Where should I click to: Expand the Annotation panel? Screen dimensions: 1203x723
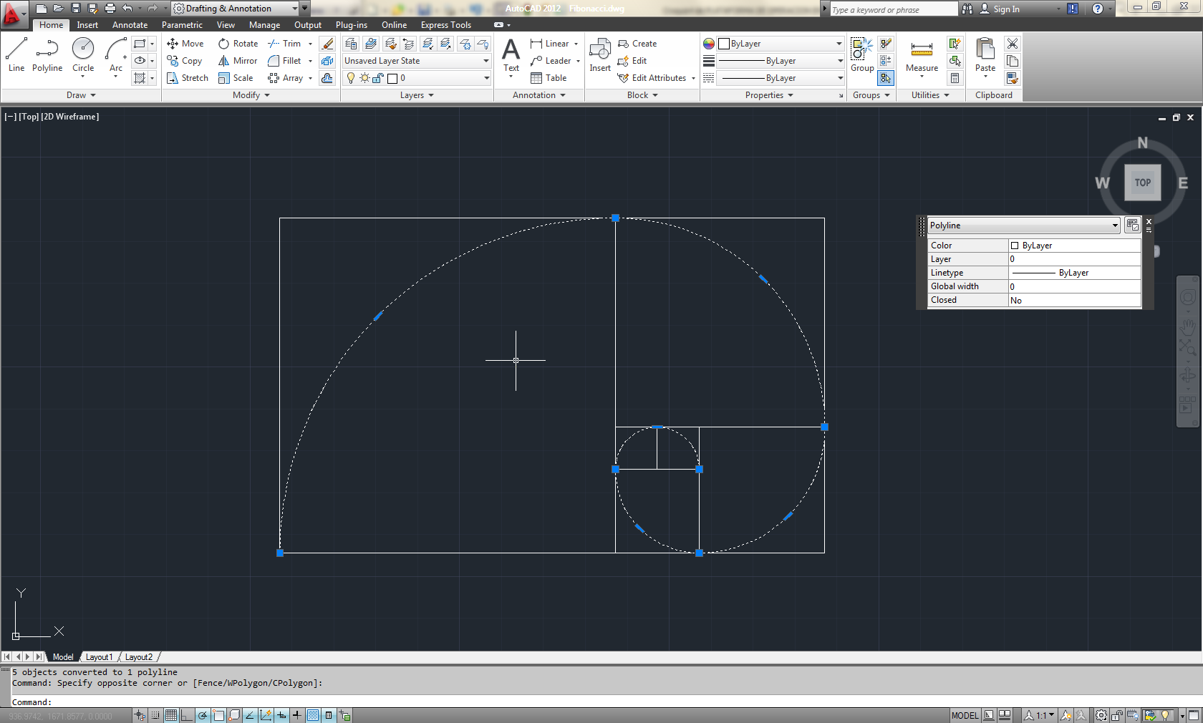pyautogui.click(x=539, y=95)
